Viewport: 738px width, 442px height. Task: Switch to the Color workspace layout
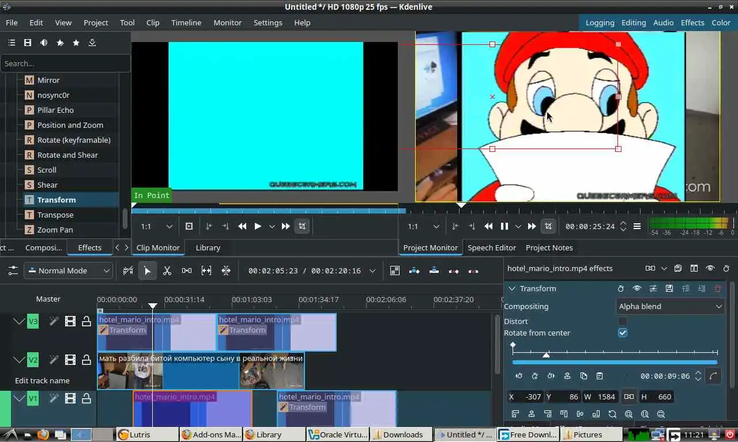[721, 22]
